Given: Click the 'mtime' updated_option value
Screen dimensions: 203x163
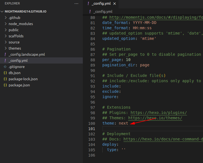Looking at the screenshot, I should point(148,38).
